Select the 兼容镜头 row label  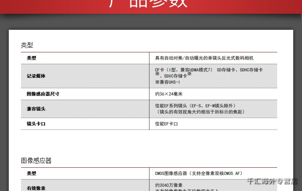(36, 109)
